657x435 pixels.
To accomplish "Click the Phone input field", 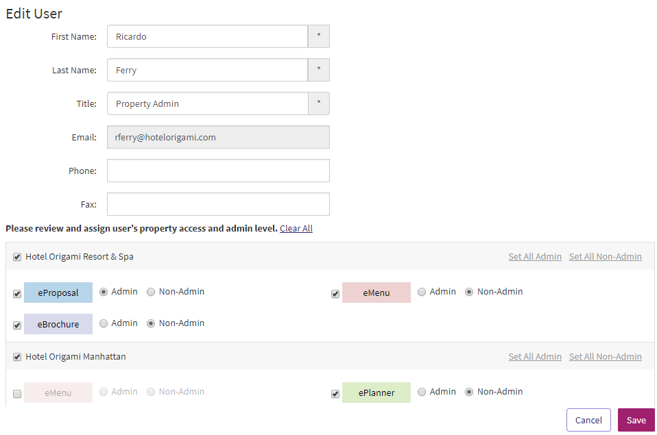I will coord(218,171).
